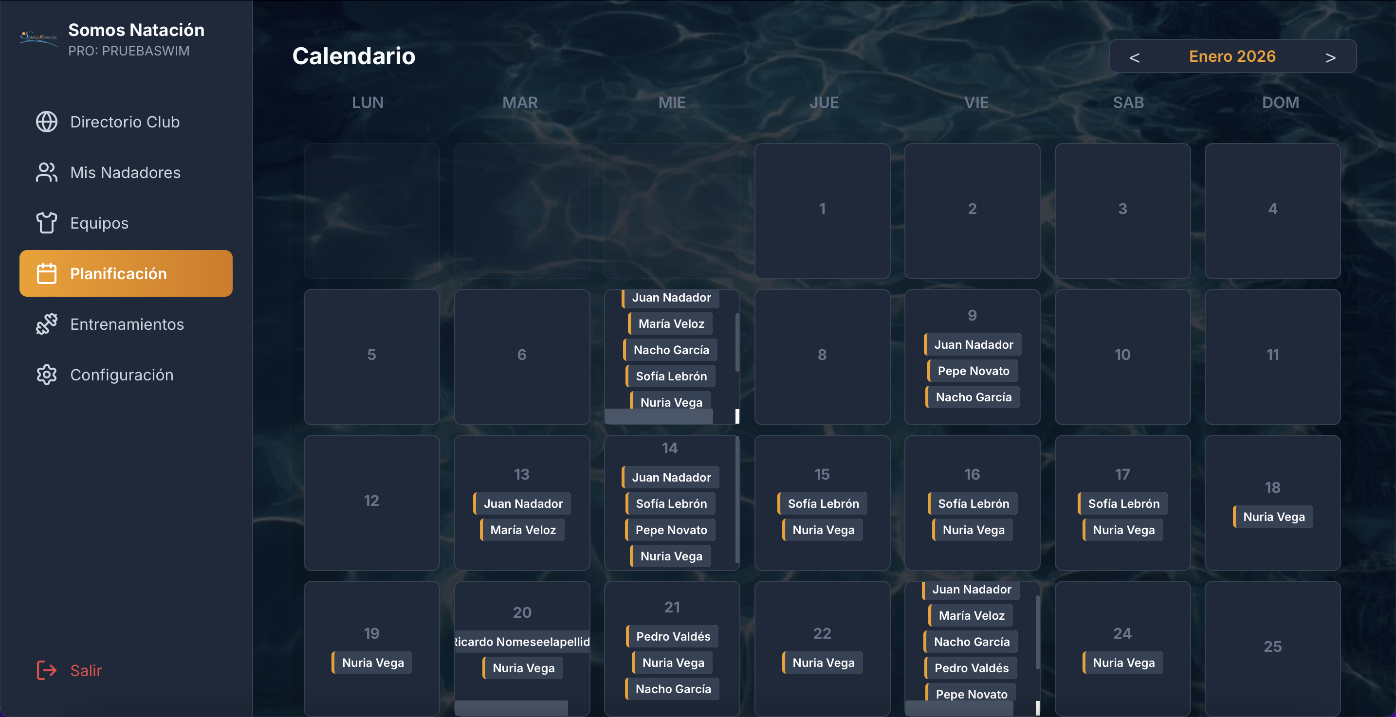Click María Veloz's event on January 13

coord(521,529)
